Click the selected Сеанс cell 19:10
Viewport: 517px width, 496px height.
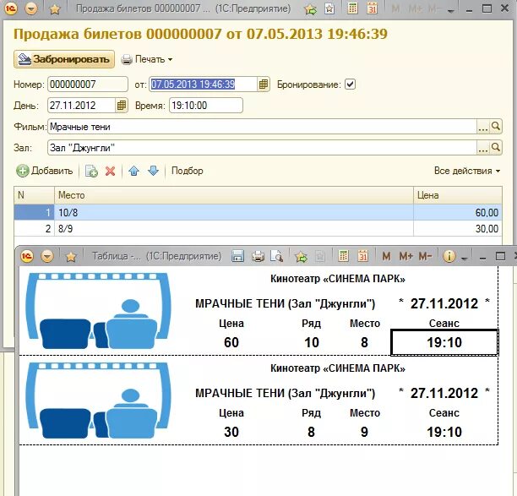[444, 342]
